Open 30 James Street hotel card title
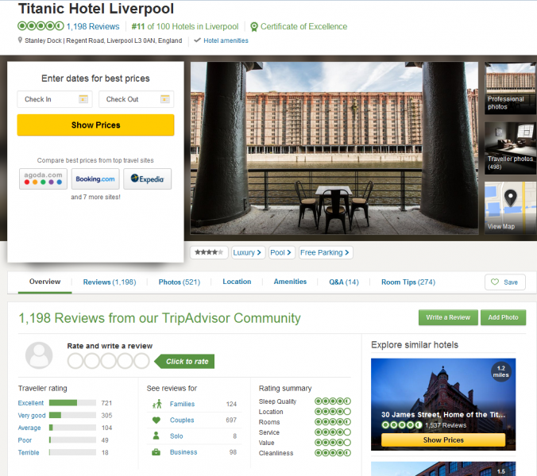The width and height of the screenshot is (537, 476). pos(443,414)
